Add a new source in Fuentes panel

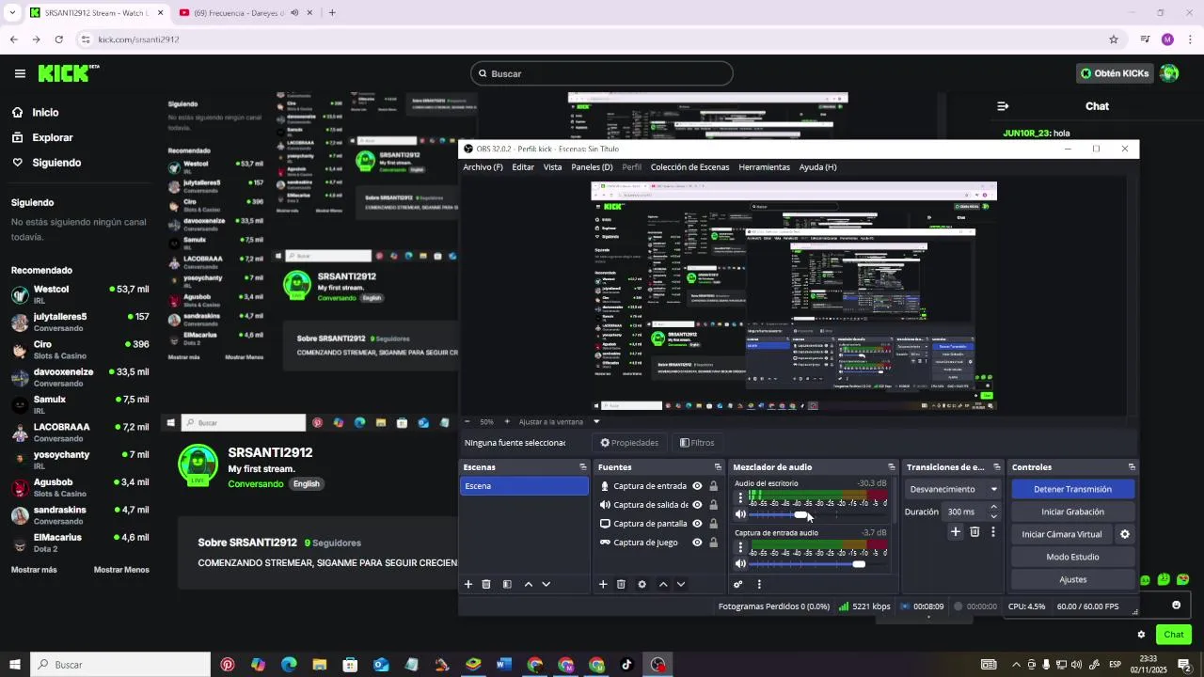click(603, 584)
